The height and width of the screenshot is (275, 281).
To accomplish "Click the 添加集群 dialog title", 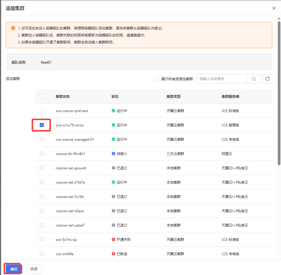I will tap(15, 8).
